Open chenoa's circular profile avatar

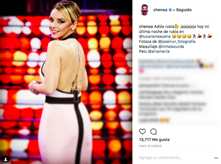click(145, 10)
